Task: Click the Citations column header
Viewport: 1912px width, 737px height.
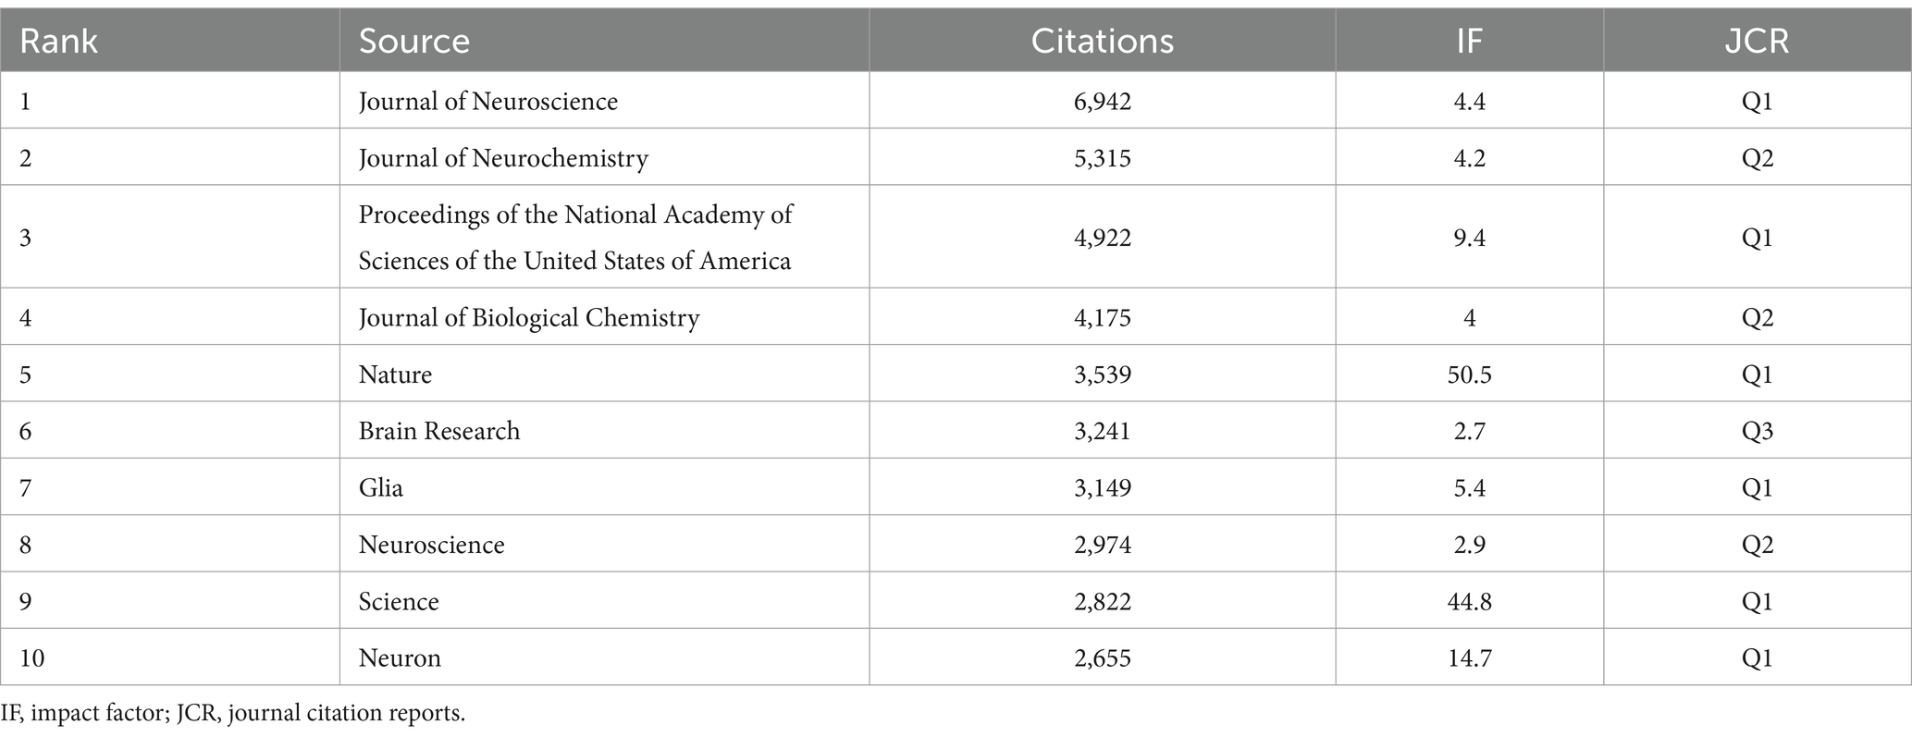Action: (1103, 42)
